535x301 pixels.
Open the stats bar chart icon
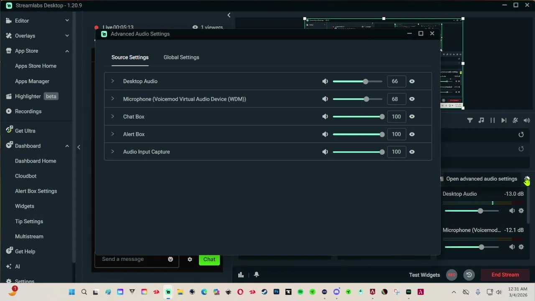click(x=241, y=275)
